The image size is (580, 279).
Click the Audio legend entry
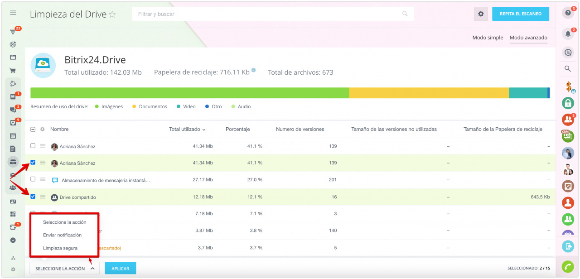[x=241, y=106]
